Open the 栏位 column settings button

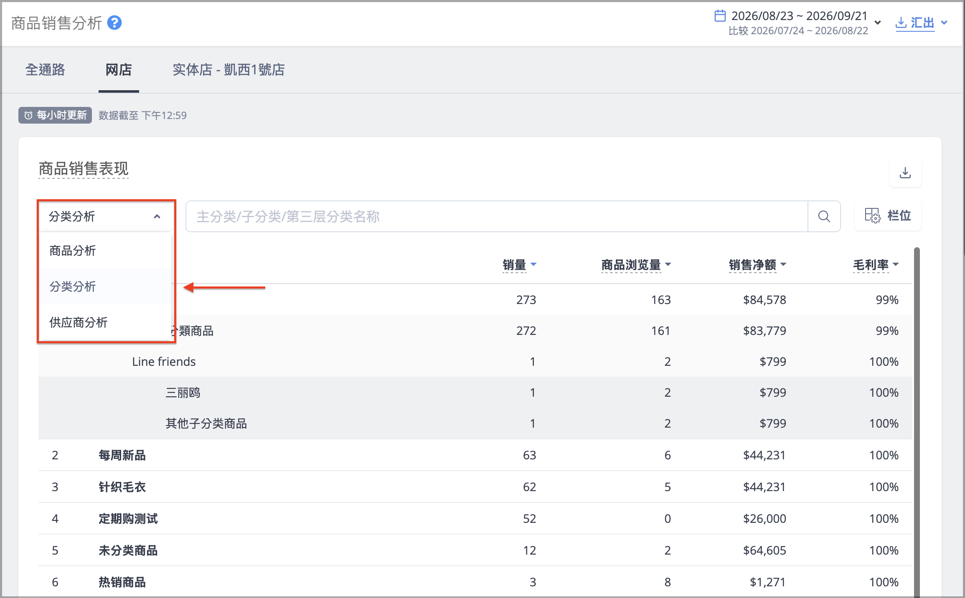888,216
